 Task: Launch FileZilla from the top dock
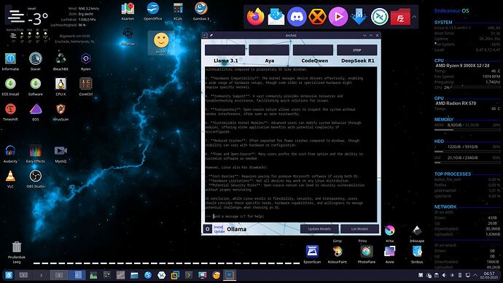coord(400,17)
